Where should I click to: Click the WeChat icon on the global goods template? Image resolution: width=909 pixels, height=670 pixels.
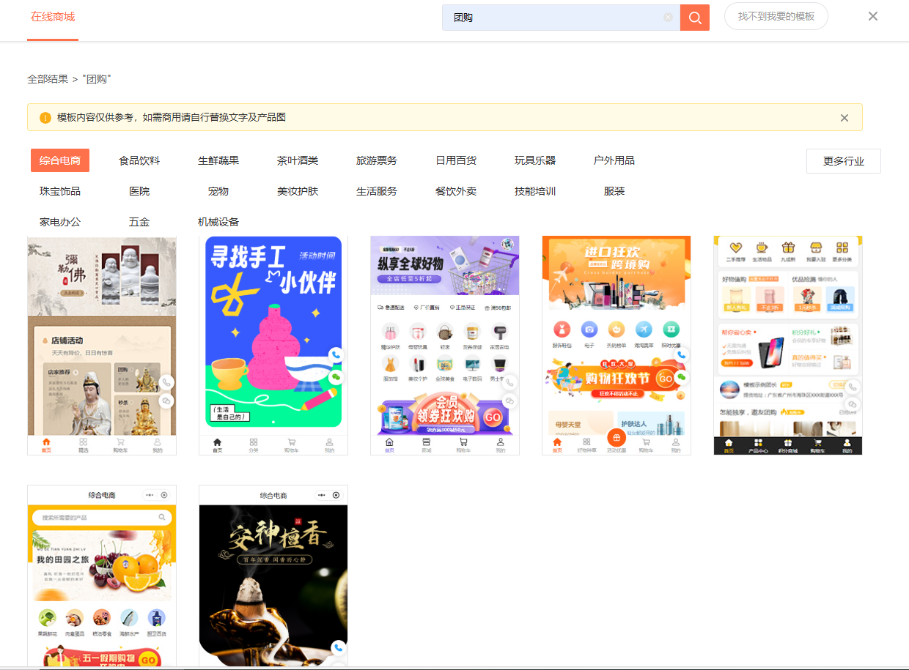(510, 401)
